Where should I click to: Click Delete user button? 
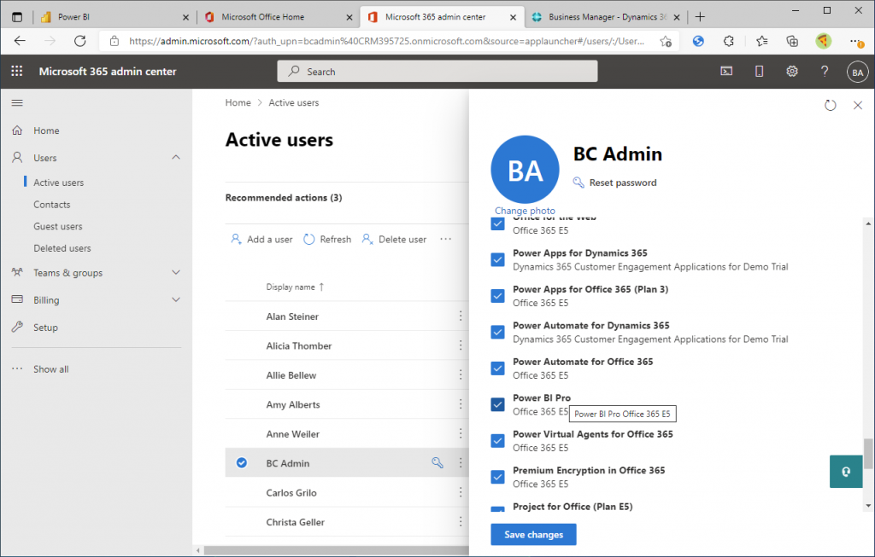[394, 239]
